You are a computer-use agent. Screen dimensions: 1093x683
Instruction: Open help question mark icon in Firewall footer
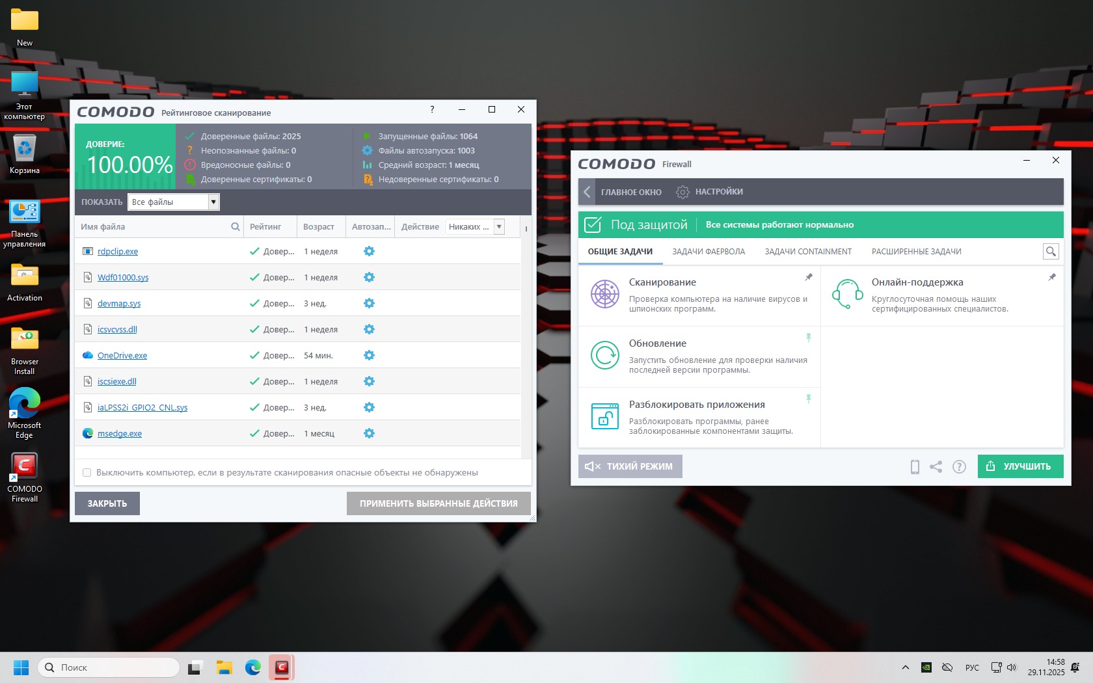959,466
